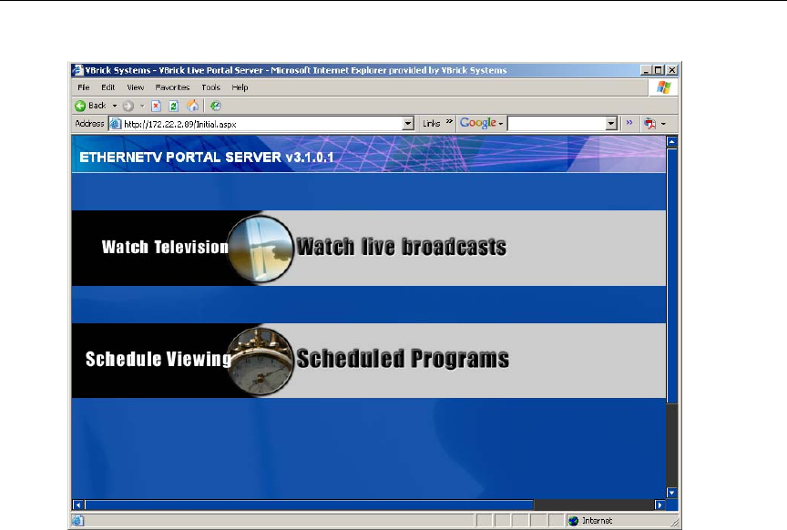This screenshot has height=530, width=787.
Task: Click the globe icon after the Home button
Action: [x=215, y=106]
